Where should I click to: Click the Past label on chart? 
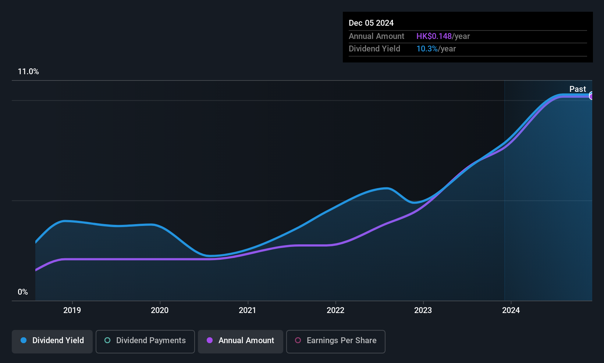coord(578,89)
